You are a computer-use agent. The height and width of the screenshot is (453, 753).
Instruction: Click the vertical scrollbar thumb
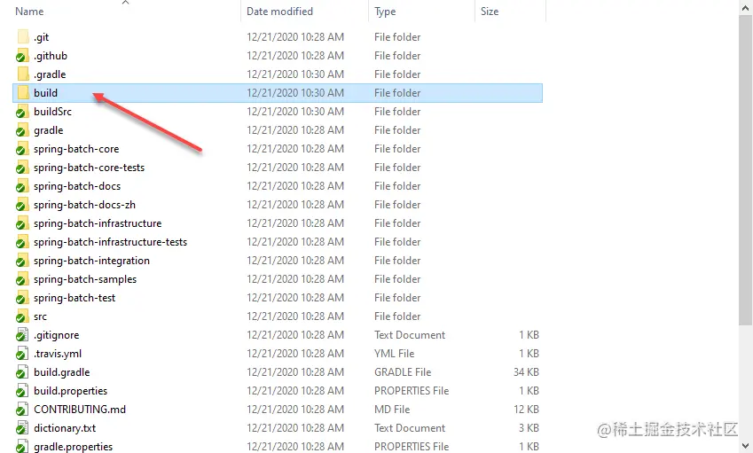point(745,170)
